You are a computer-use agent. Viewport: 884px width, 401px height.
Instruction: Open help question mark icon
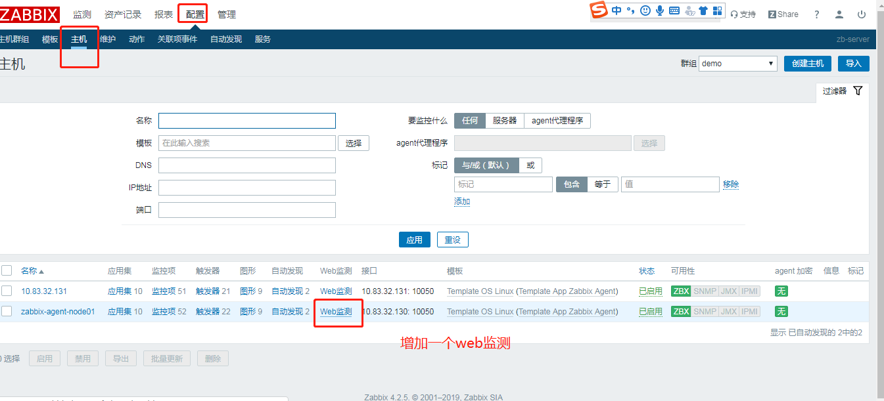[816, 14]
